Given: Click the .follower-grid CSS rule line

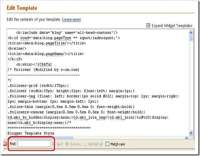Looking at the screenshot, I should coord(38,86).
